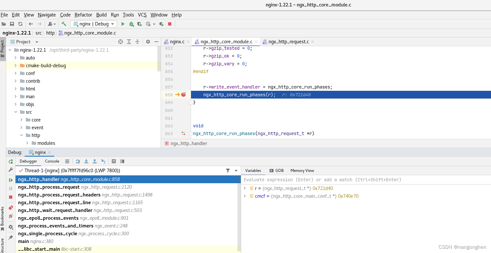
Task: Expand the r variable node
Action: [245, 188]
